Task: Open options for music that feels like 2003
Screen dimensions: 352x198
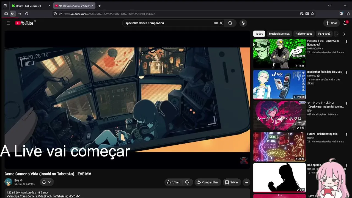Action: point(346,73)
